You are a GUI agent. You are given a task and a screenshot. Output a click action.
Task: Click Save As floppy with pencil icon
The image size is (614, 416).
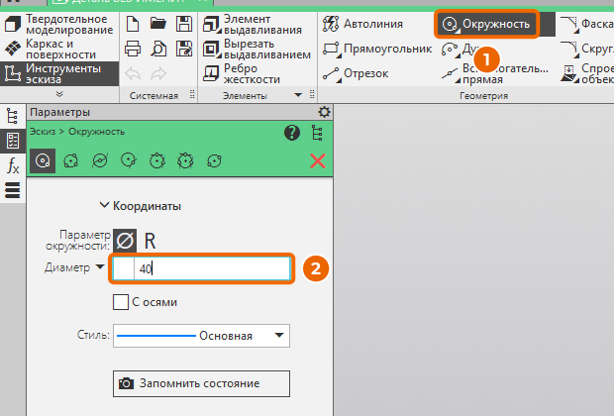[x=184, y=50]
